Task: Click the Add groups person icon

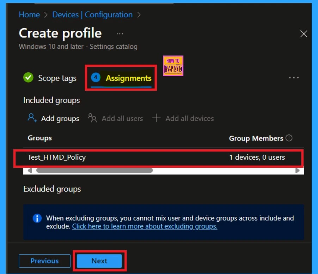Action: (x=32, y=118)
